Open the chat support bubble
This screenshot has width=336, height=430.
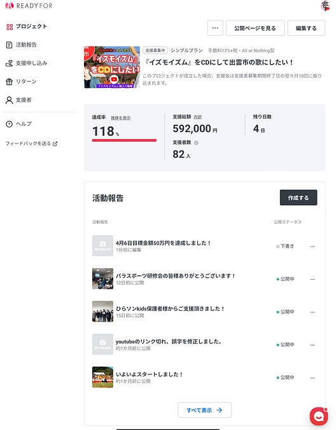(319, 416)
